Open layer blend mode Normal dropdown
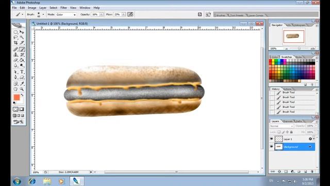This screenshot has height=186, width=330. [282, 126]
